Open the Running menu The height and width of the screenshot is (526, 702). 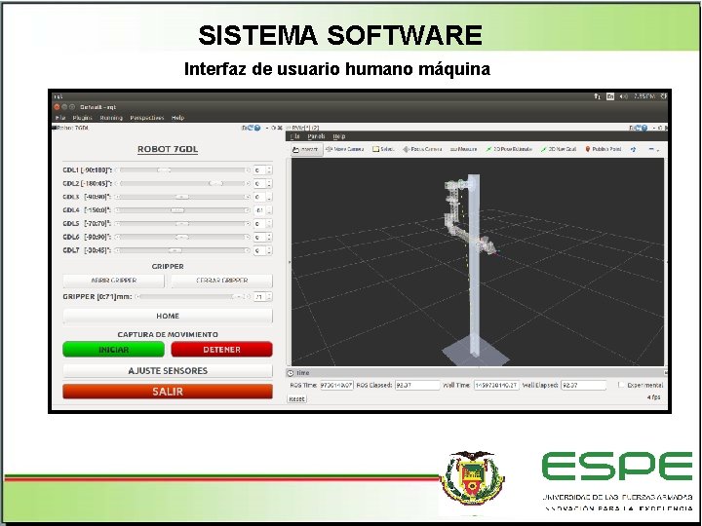[x=111, y=118]
